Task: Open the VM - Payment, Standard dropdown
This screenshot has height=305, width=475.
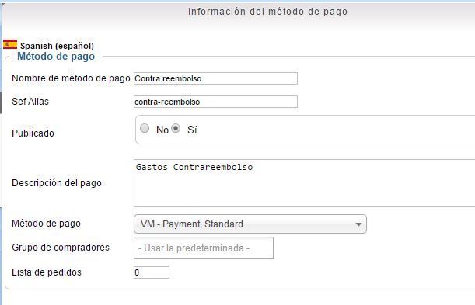Action: (250, 224)
